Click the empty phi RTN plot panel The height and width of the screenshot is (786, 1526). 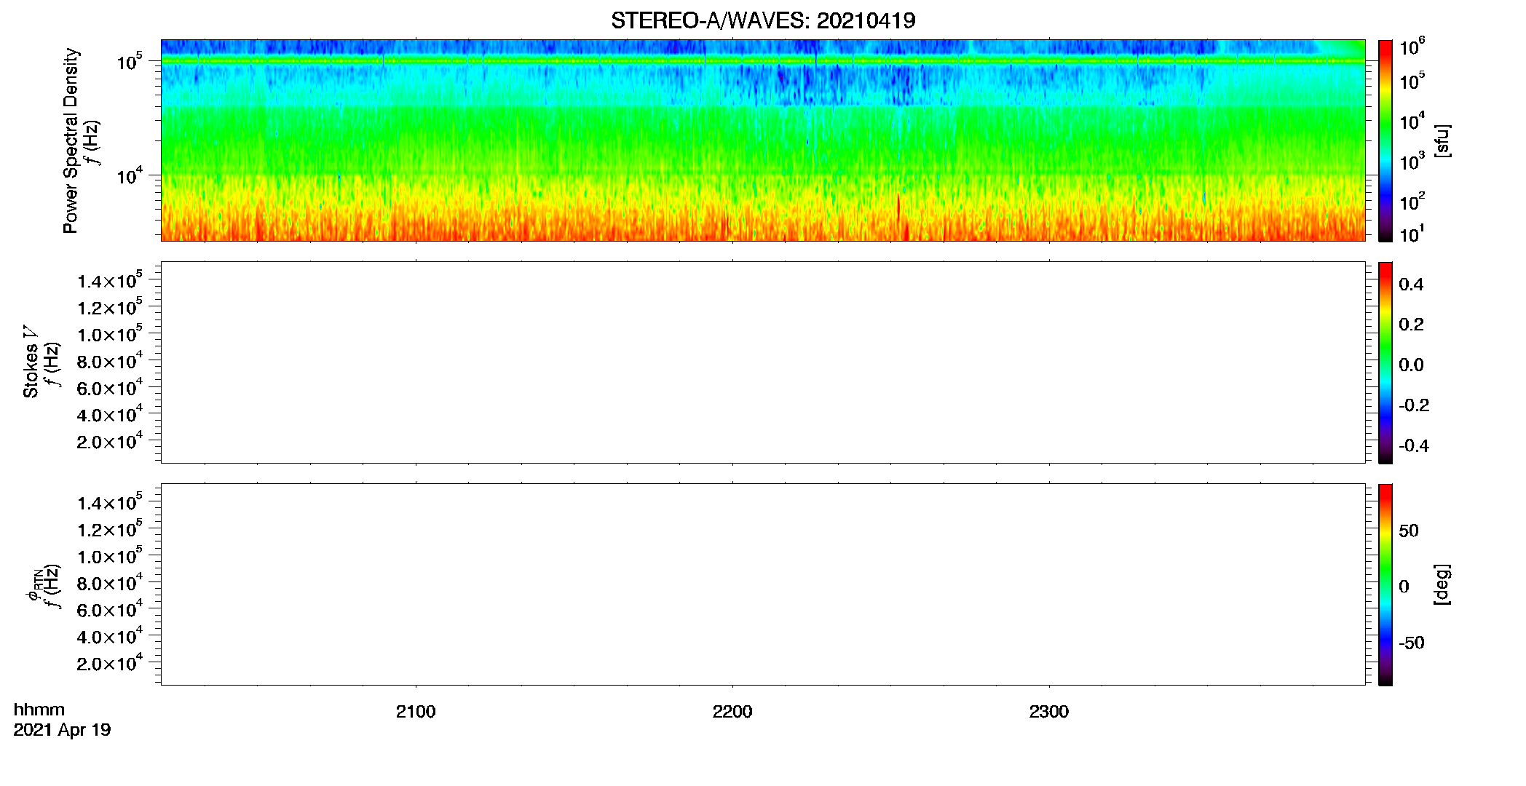pyautogui.click(x=763, y=584)
